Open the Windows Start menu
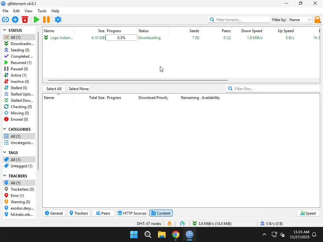323x242 pixels. pos(134,234)
